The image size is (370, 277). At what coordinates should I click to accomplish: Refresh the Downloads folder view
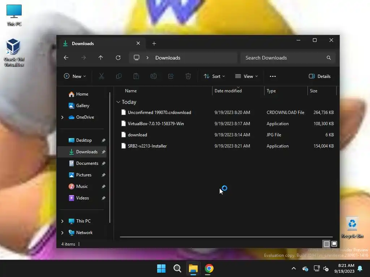pos(118,58)
